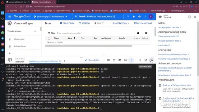Open Instagram in the Opera sidebar
Screen dimensions: 199x112
(2, 44)
